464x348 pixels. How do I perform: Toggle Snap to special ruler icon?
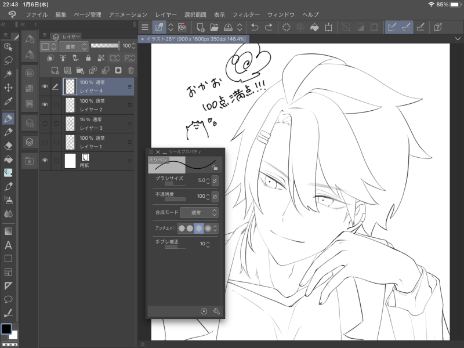coord(407,27)
